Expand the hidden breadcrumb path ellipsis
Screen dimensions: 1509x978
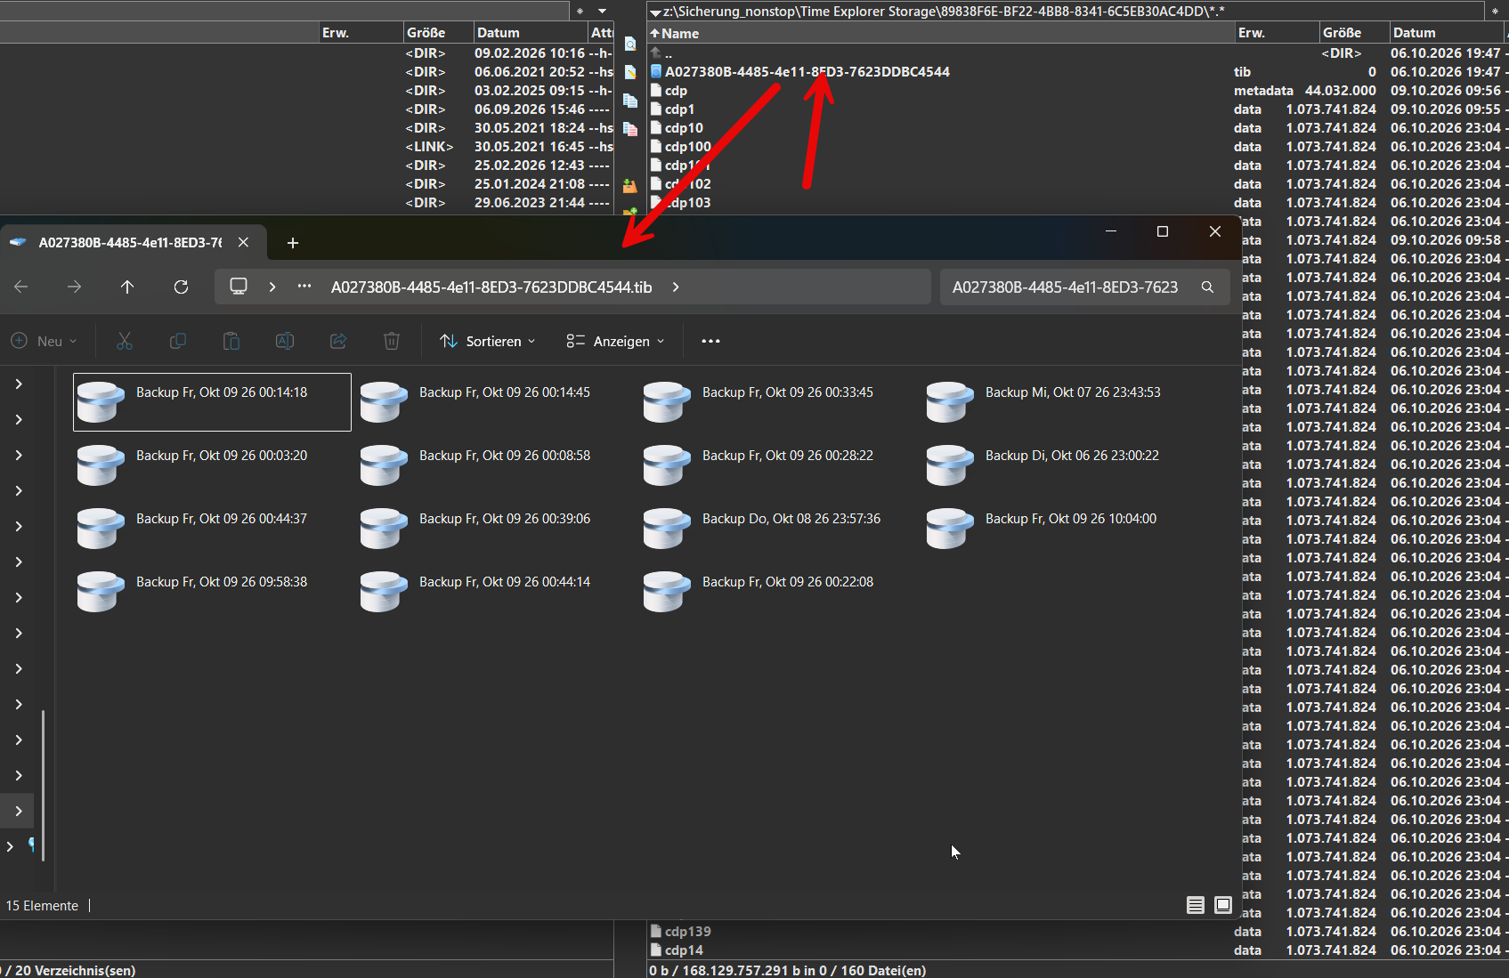(304, 287)
